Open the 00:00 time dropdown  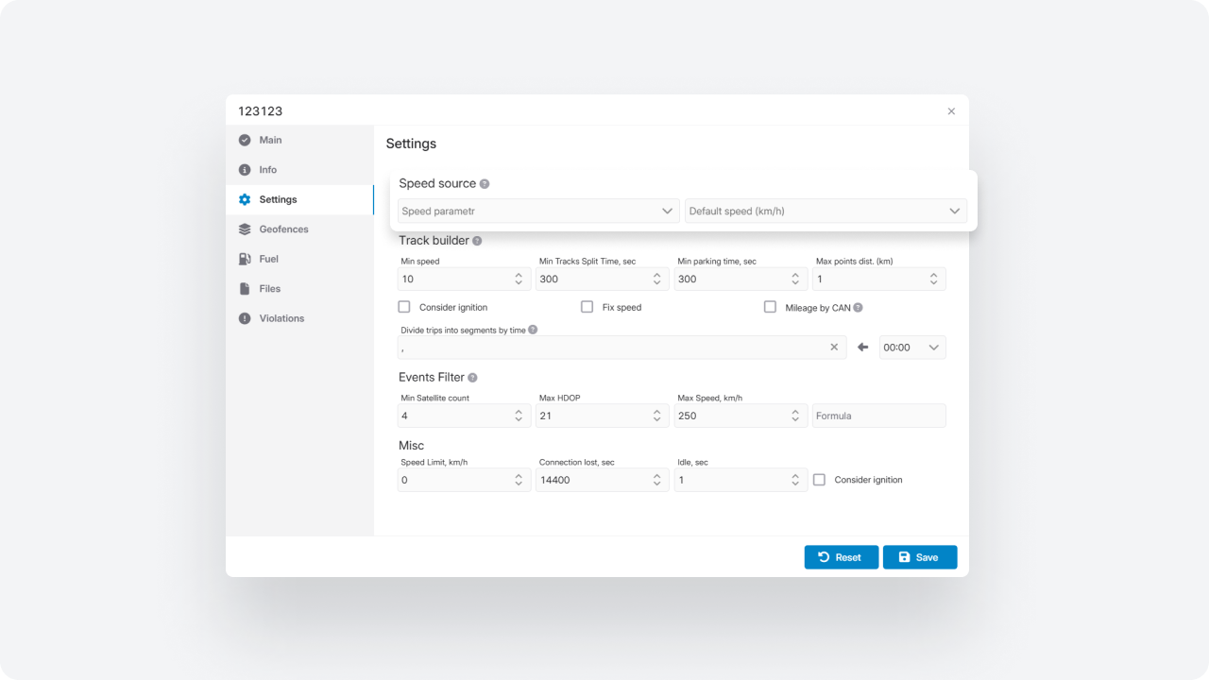point(911,348)
